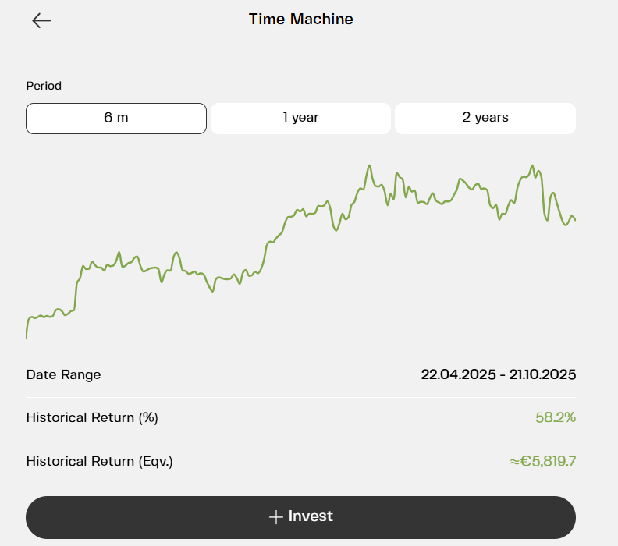Click the Historical Return (Eqv.) label
Viewport: 618px width, 546px height.
pos(99,461)
